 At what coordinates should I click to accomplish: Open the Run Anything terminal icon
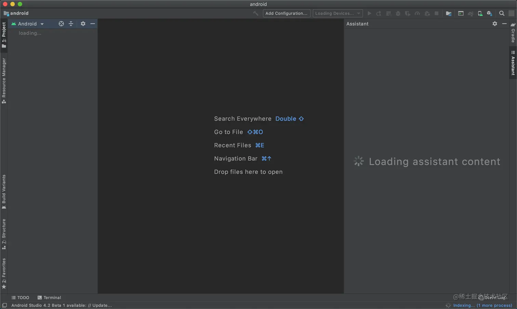(461, 13)
